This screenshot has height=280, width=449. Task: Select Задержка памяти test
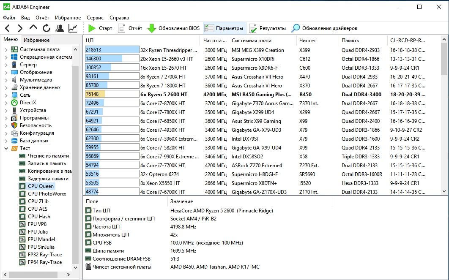(48, 179)
